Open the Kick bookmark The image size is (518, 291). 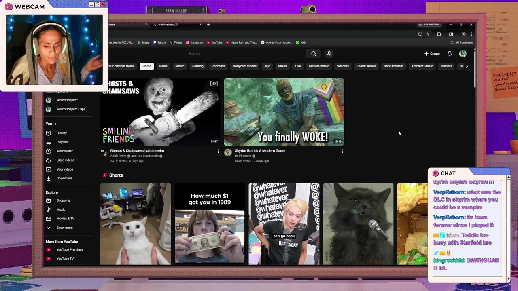pos(301,42)
